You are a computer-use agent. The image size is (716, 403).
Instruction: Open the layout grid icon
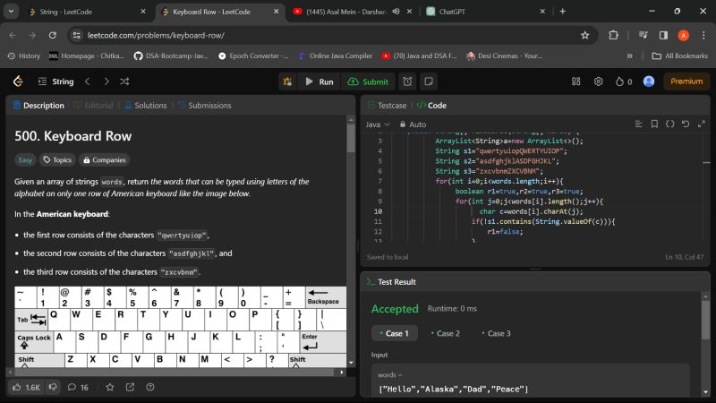pyautogui.click(x=574, y=81)
